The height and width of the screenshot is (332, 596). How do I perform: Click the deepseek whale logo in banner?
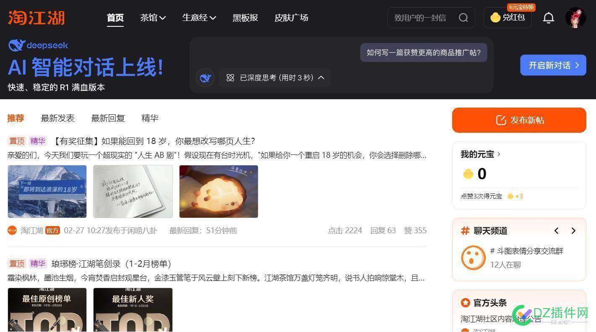click(16, 45)
